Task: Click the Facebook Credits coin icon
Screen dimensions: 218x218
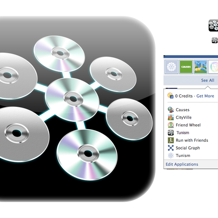Action: (170, 96)
